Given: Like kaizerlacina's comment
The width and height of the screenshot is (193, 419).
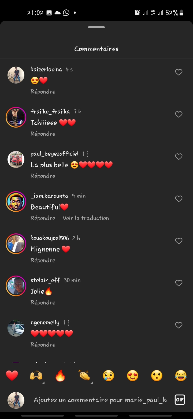Looking at the screenshot, I should pos(179,72).
